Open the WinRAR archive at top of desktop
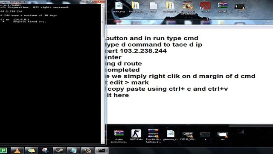This screenshot has height=154, width=273. click(x=223, y=7)
